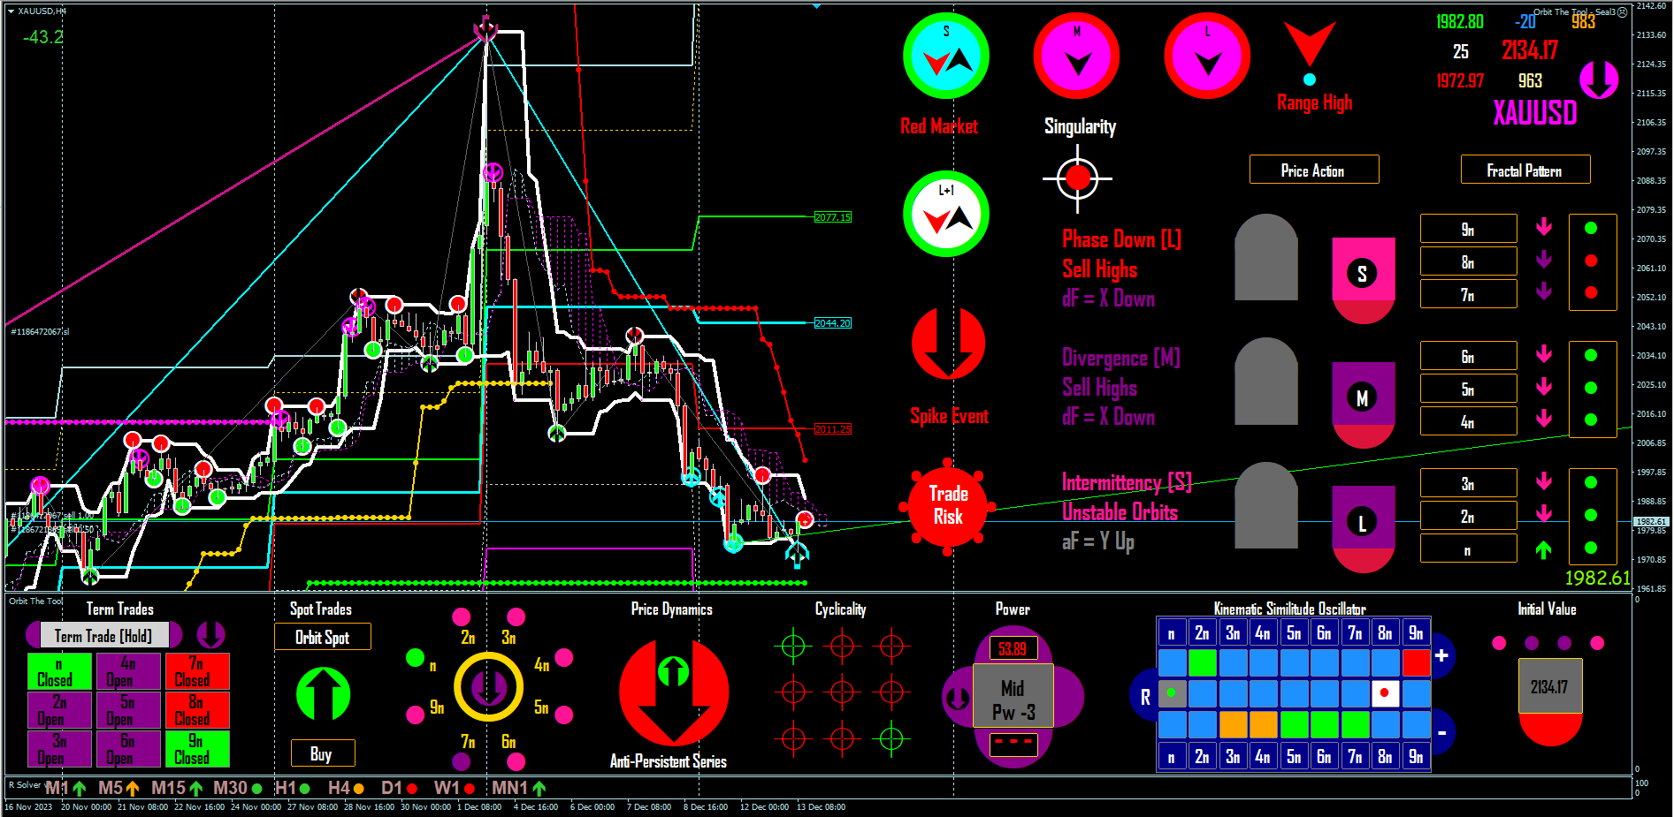Click the Trade Risk red badge
1674x817 pixels.
coord(948,506)
